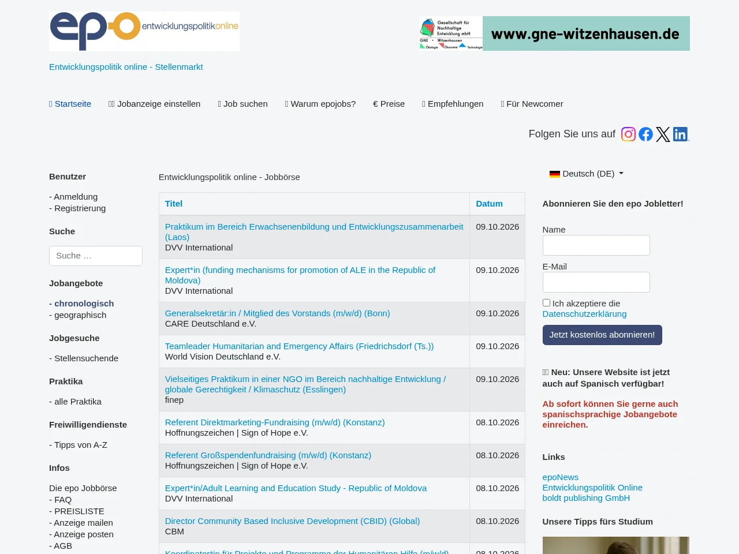Click the newsletter E-Mail input field
This screenshot has height=554, width=739.
pyautogui.click(x=596, y=282)
